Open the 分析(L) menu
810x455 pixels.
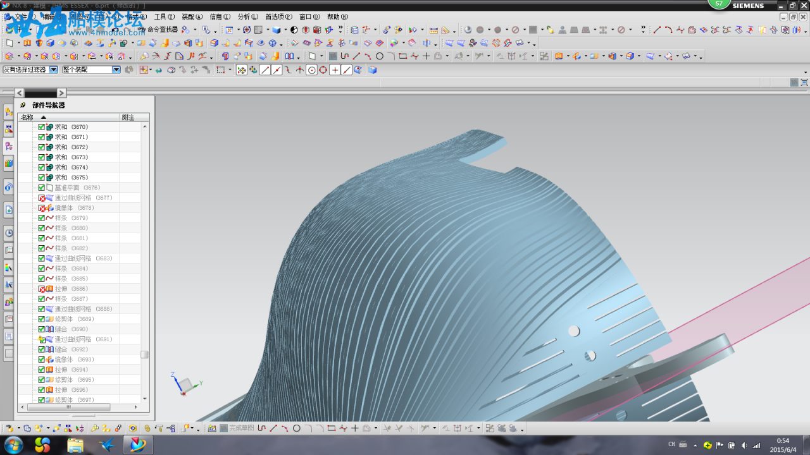(248, 17)
